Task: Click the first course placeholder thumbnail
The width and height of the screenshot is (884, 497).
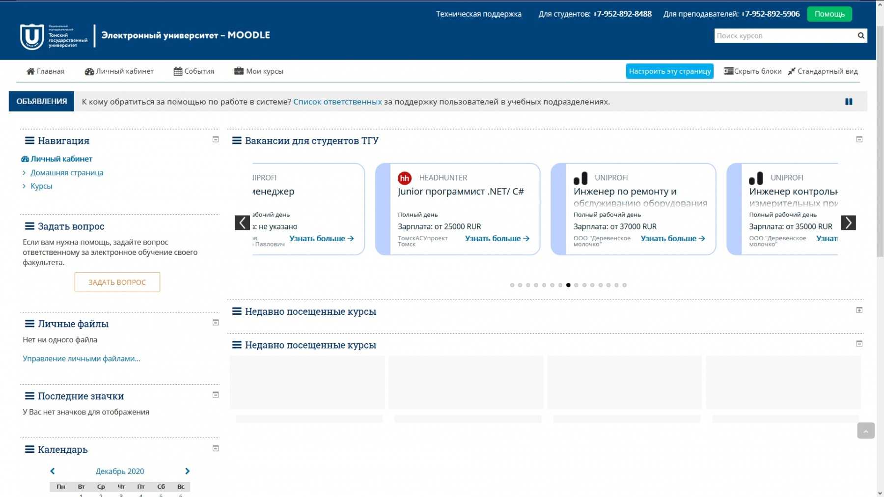Action: coord(307,382)
